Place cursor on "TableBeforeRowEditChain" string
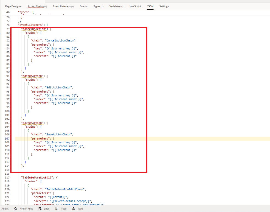The height and width of the screenshot is (212, 270). tap(68, 189)
